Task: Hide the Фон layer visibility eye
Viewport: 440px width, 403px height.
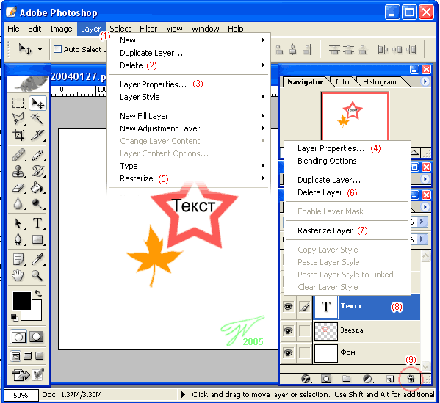Action: [x=288, y=352]
